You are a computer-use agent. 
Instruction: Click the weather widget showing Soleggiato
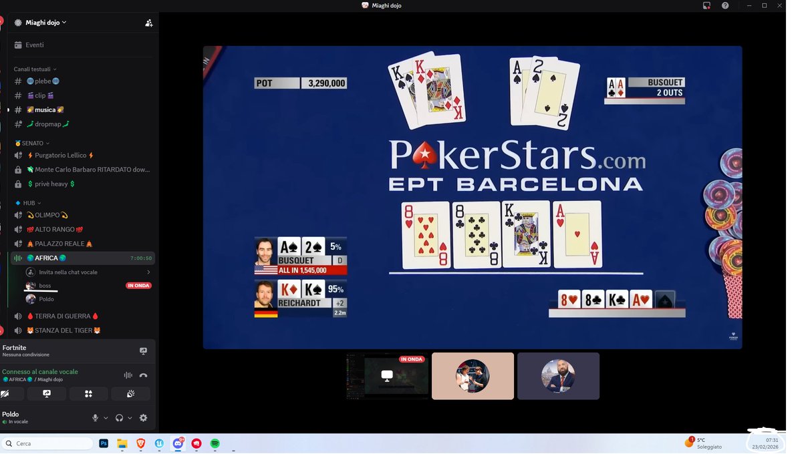(704, 443)
